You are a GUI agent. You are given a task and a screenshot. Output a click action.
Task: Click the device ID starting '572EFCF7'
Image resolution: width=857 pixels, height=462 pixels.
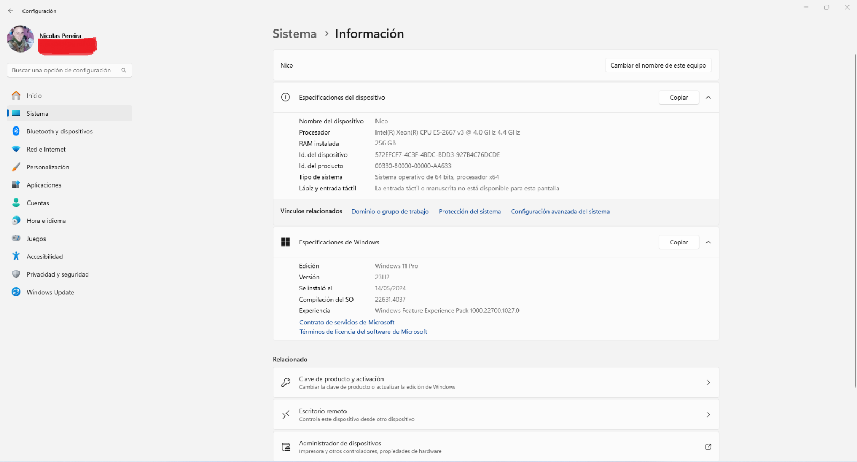[x=437, y=155]
